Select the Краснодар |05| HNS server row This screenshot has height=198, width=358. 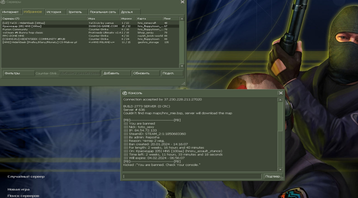click(90, 26)
